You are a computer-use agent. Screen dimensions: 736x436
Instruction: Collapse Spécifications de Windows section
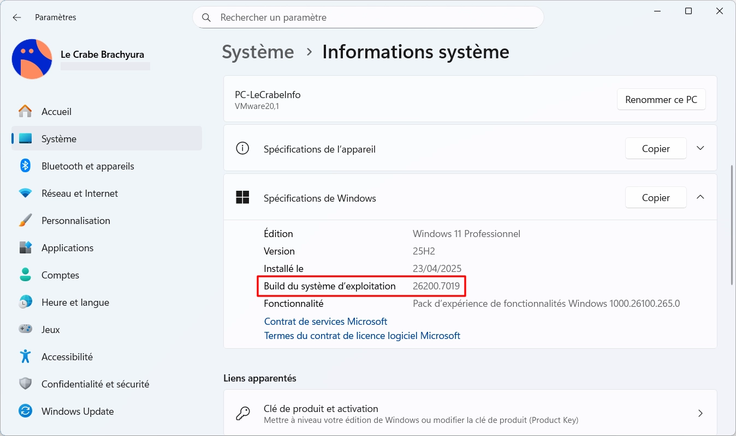tap(701, 198)
